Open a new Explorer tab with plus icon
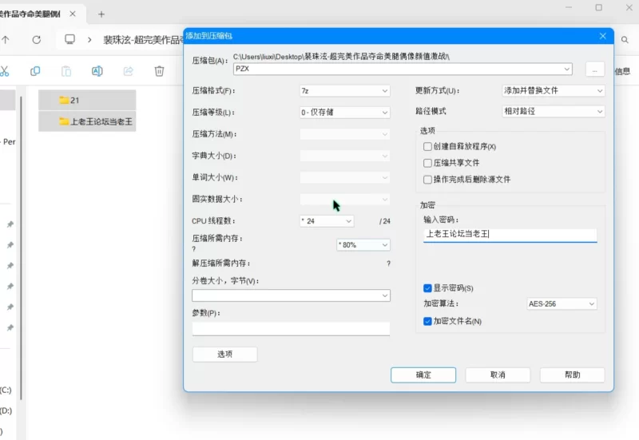 (101, 14)
